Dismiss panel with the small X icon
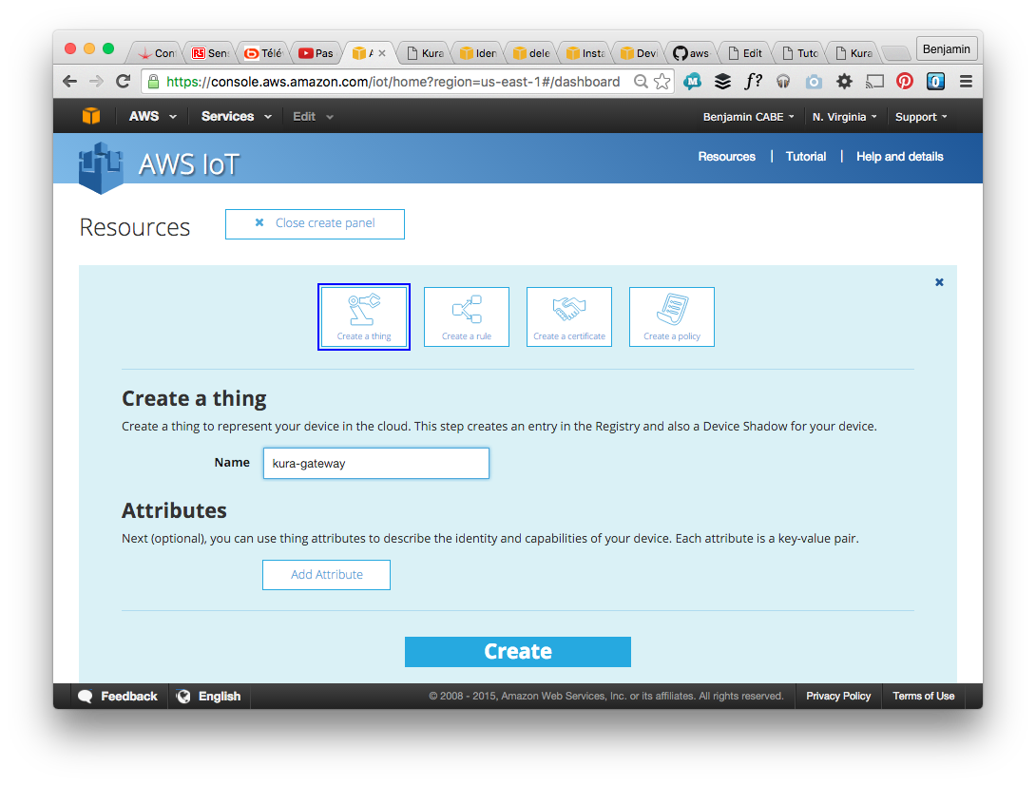The height and width of the screenshot is (785, 1036). (939, 282)
